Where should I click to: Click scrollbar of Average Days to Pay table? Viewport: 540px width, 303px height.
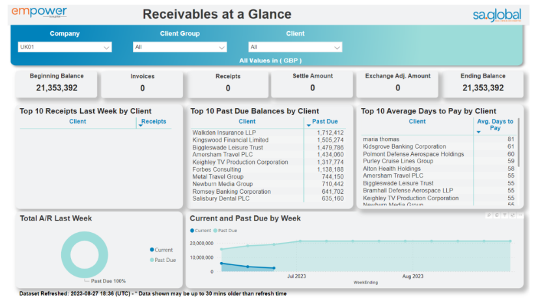coord(519,142)
